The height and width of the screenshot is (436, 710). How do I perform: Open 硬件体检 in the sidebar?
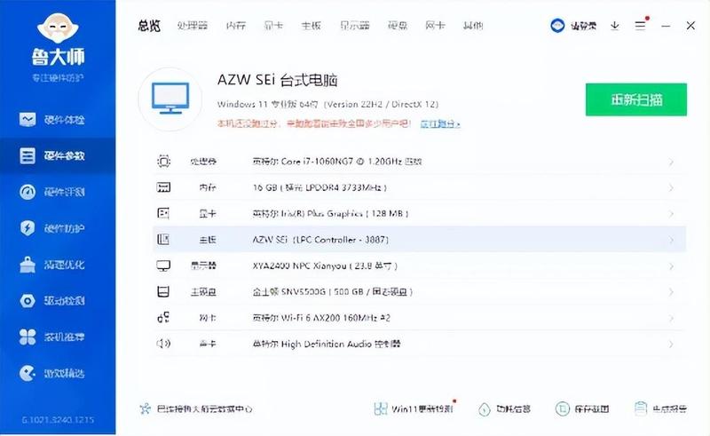click(52, 120)
